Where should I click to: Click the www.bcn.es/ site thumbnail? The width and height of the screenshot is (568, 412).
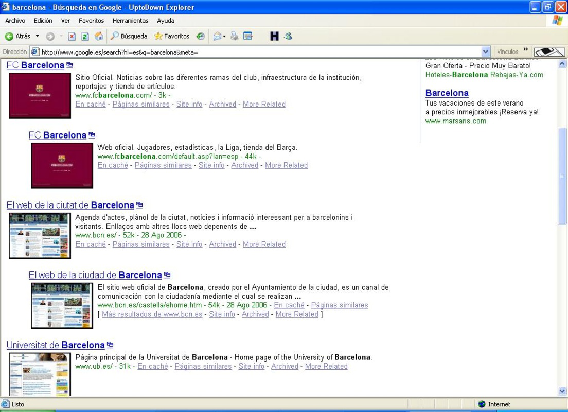click(40, 236)
